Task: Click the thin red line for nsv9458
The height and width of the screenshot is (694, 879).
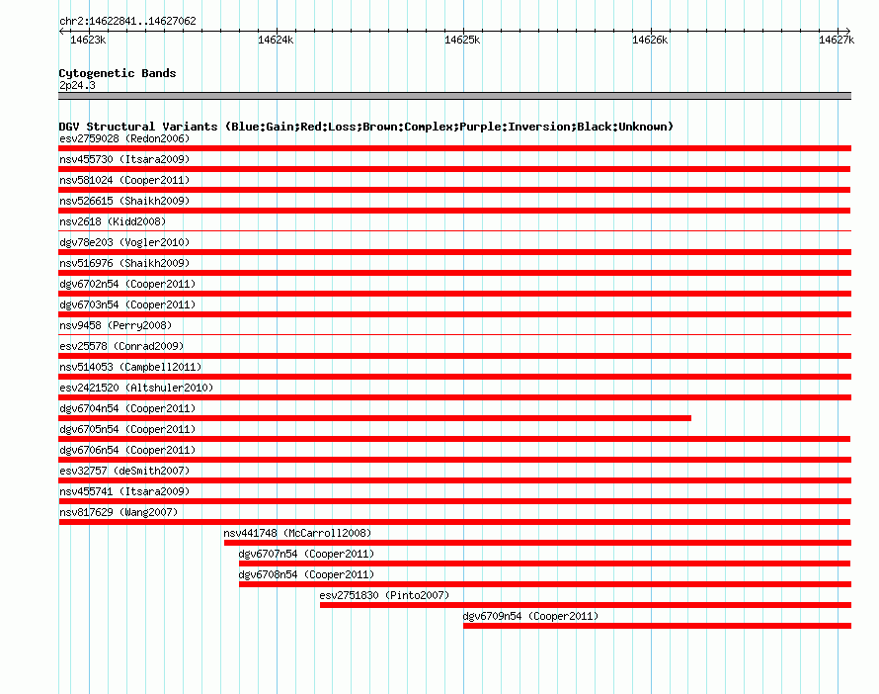Action: tap(454, 334)
